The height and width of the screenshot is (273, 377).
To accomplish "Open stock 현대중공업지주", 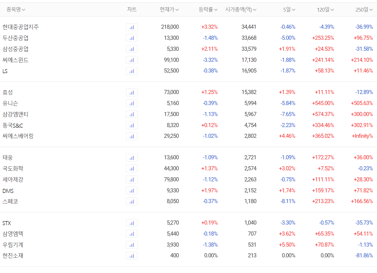I will pos(21,27).
